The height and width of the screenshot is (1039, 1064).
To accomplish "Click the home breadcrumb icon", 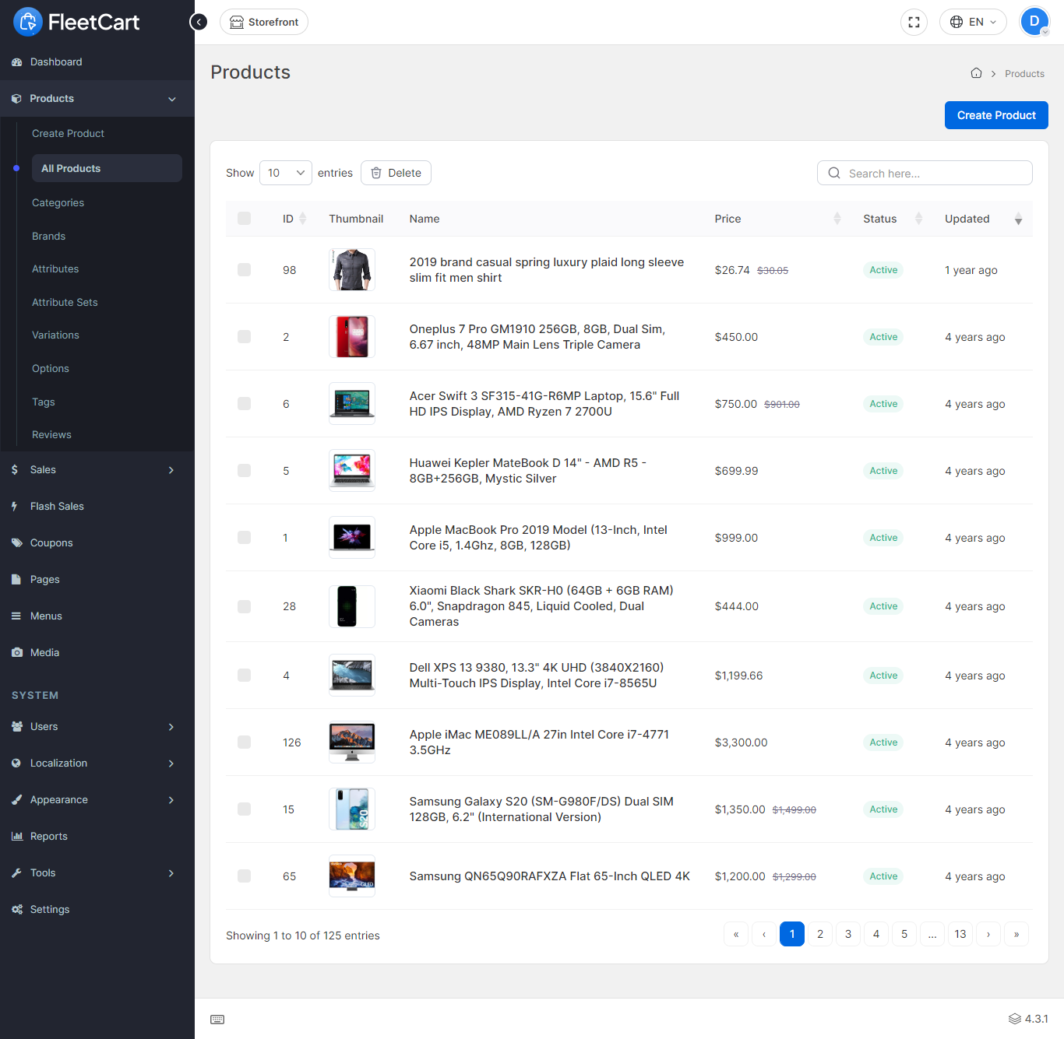I will tap(976, 73).
